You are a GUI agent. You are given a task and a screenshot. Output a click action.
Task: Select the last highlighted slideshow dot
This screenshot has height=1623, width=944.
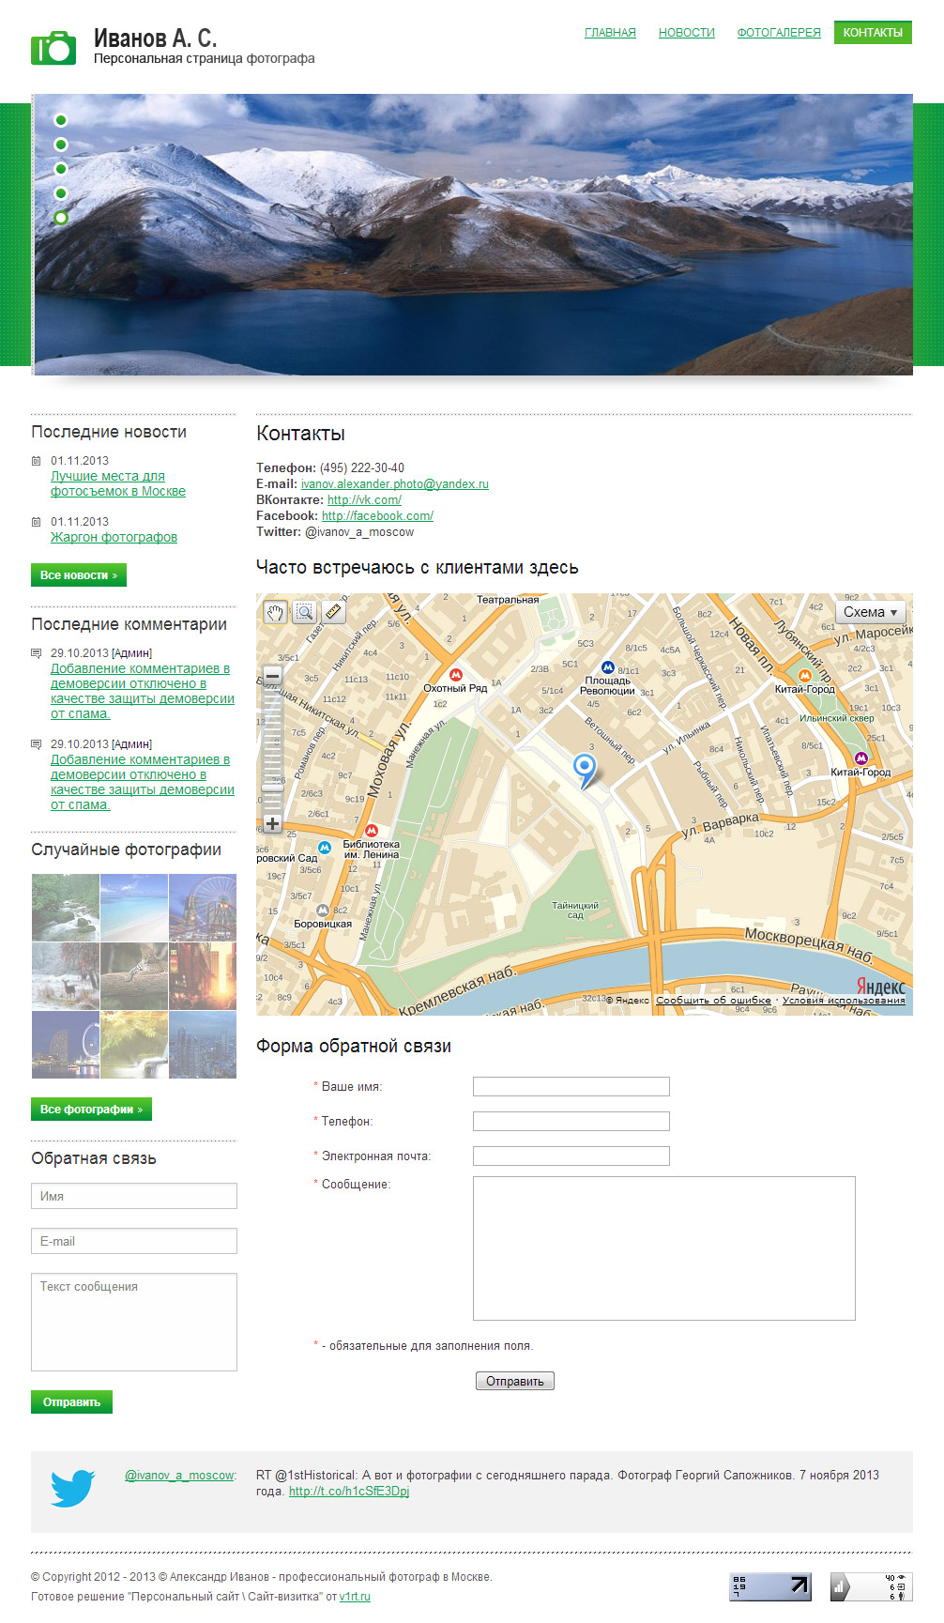(61, 218)
